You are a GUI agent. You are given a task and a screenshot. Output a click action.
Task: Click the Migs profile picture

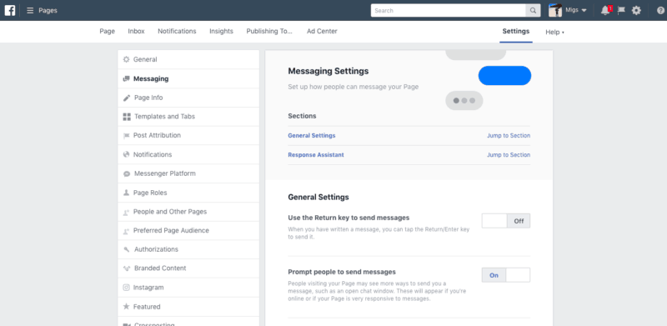(555, 10)
